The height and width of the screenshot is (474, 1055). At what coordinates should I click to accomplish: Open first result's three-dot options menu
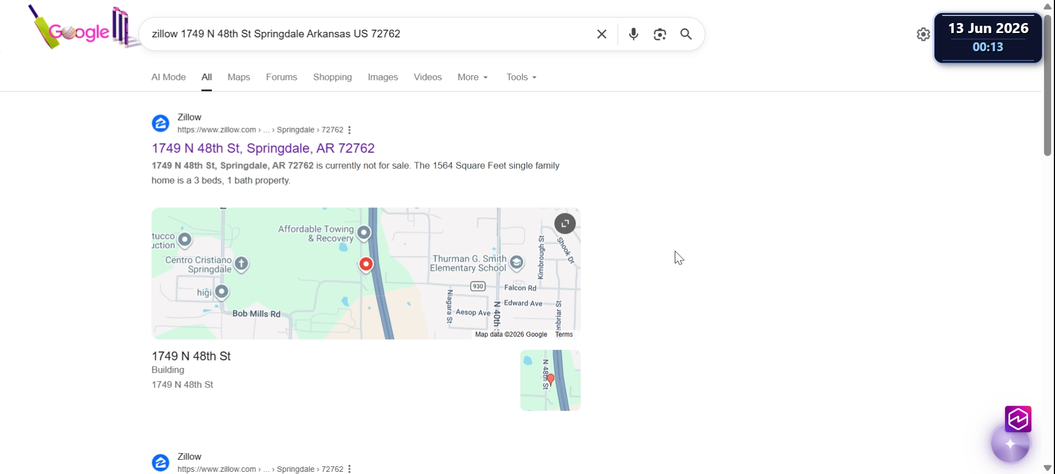click(x=349, y=130)
